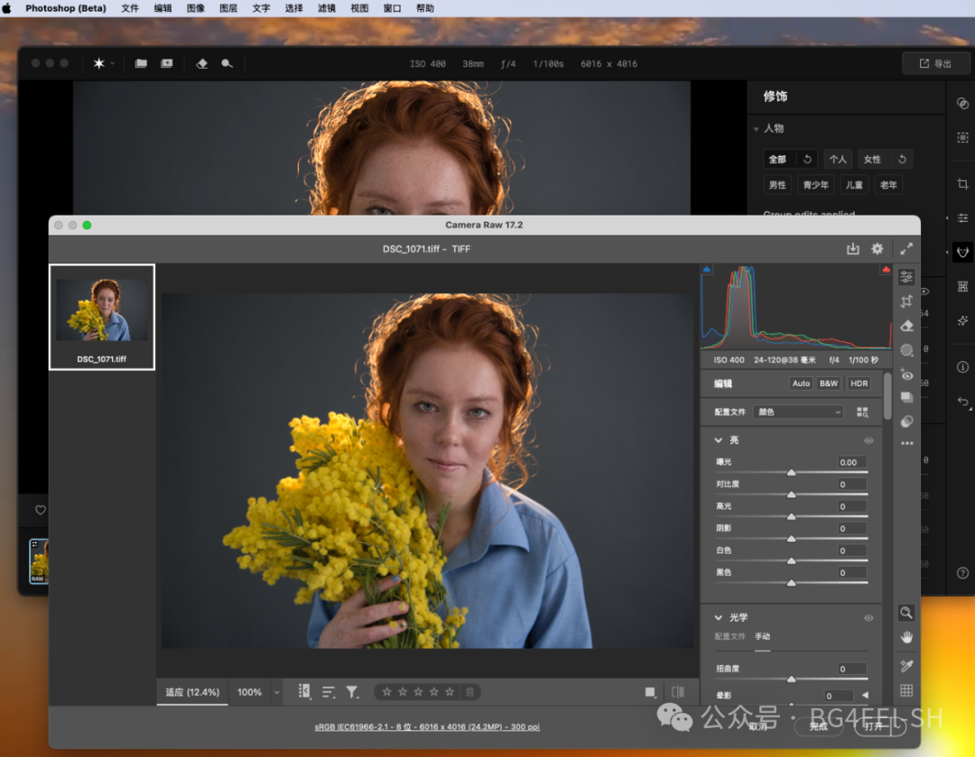Open the Edit sliders panel icon in Camera Raw
This screenshot has width=975, height=757.
(906, 277)
